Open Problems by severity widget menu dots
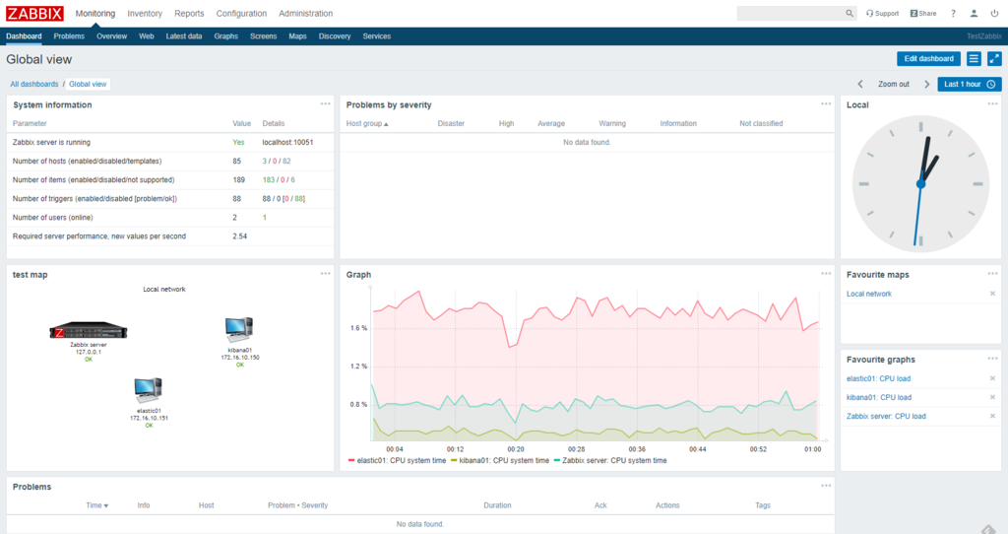The height and width of the screenshot is (534, 1008). (826, 103)
